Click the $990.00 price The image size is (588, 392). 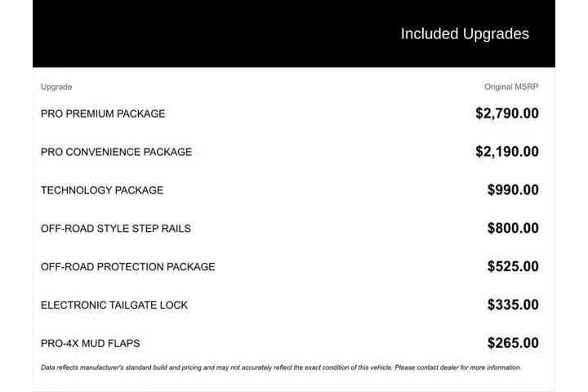click(513, 190)
